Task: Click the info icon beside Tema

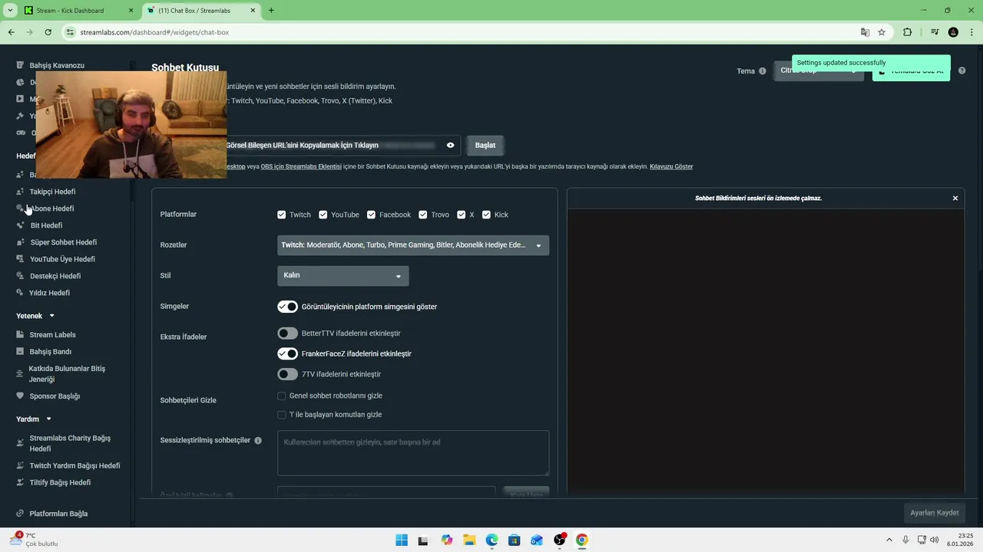Action: [x=763, y=71]
